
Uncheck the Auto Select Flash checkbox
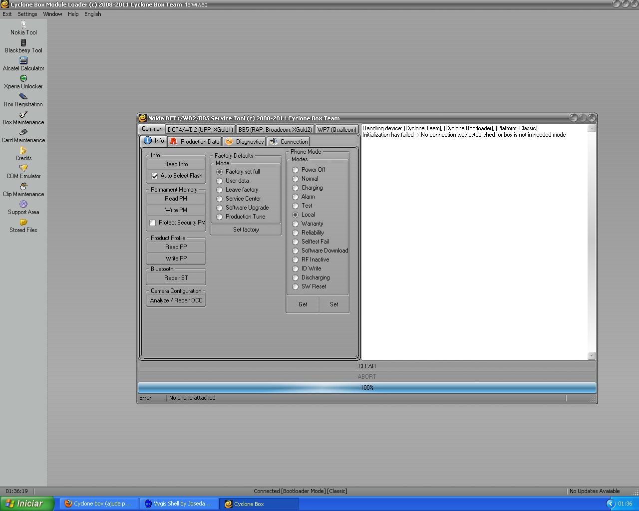(x=155, y=176)
